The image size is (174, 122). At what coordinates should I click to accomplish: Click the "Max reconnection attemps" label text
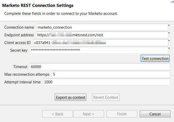[27, 74]
